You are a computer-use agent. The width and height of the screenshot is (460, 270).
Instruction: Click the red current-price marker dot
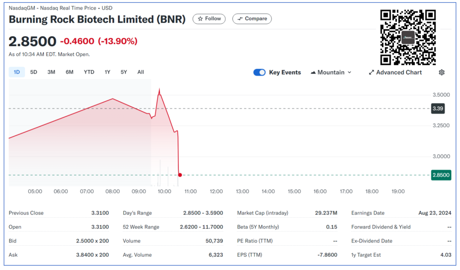click(x=180, y=175)
